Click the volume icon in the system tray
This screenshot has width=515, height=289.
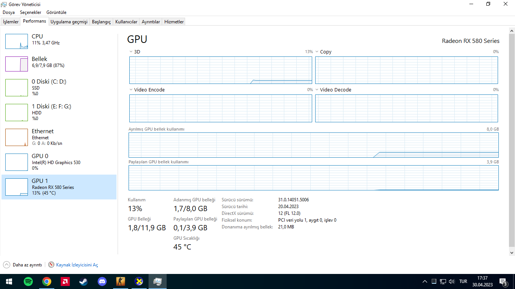click(452, 281)
